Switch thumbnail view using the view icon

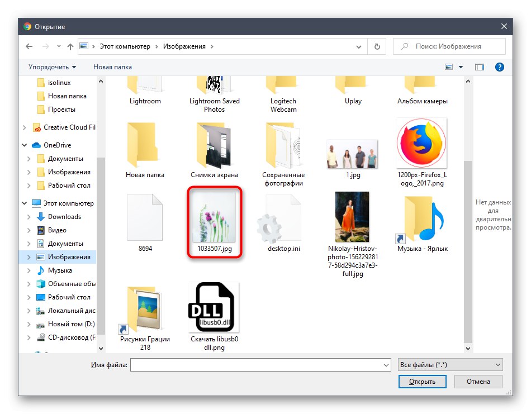click(448, 66)
